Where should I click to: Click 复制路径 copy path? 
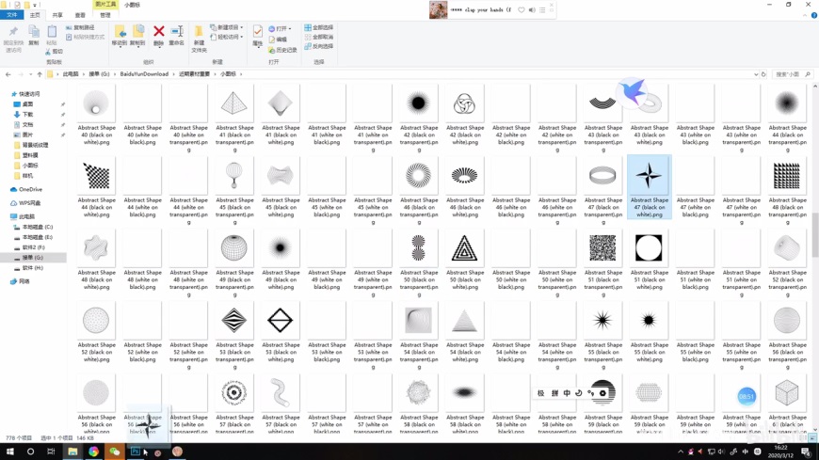click(x=80, y=27)
